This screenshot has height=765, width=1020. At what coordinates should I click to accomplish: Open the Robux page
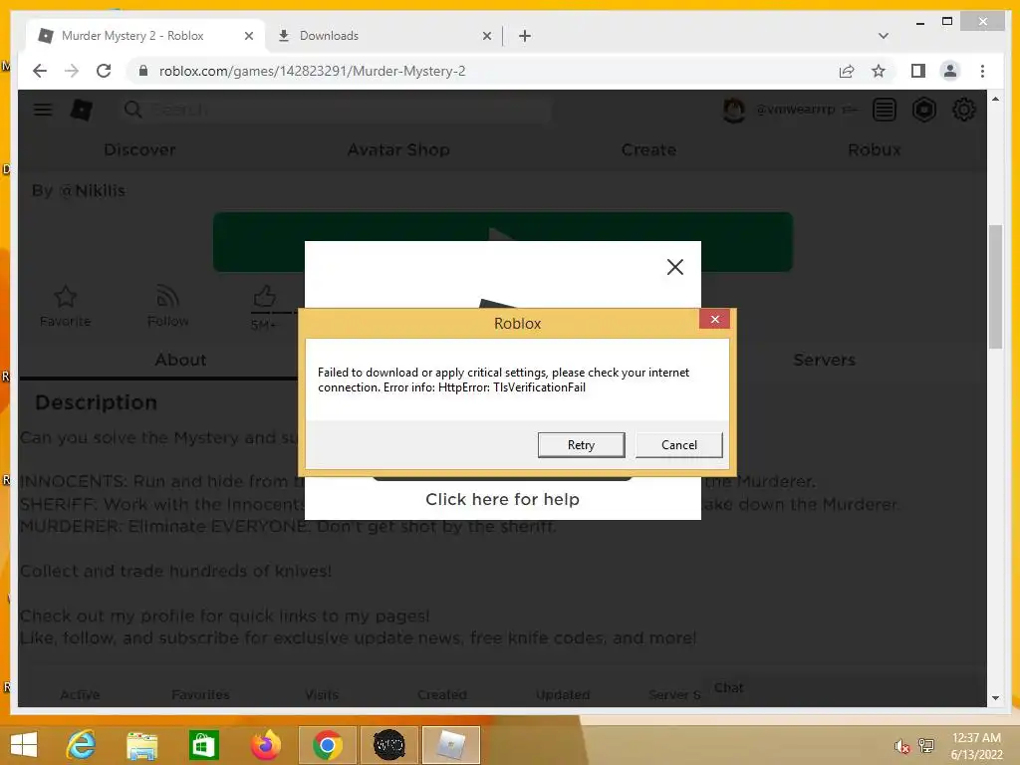875,149
